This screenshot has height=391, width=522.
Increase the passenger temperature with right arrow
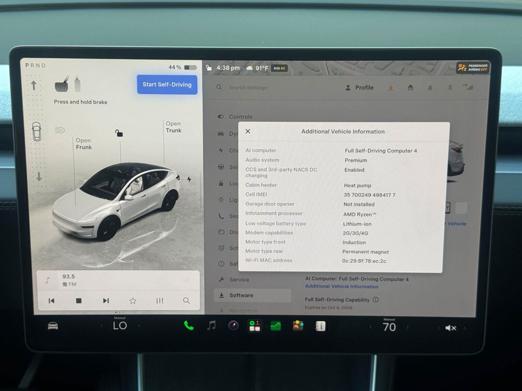click(407, 327)
